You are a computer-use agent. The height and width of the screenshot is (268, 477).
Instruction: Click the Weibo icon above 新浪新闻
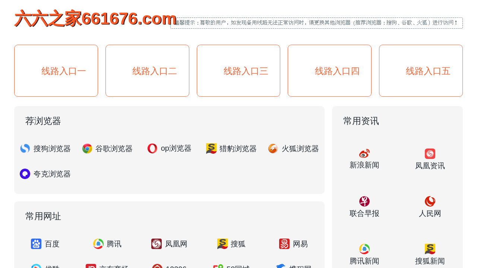364,154
